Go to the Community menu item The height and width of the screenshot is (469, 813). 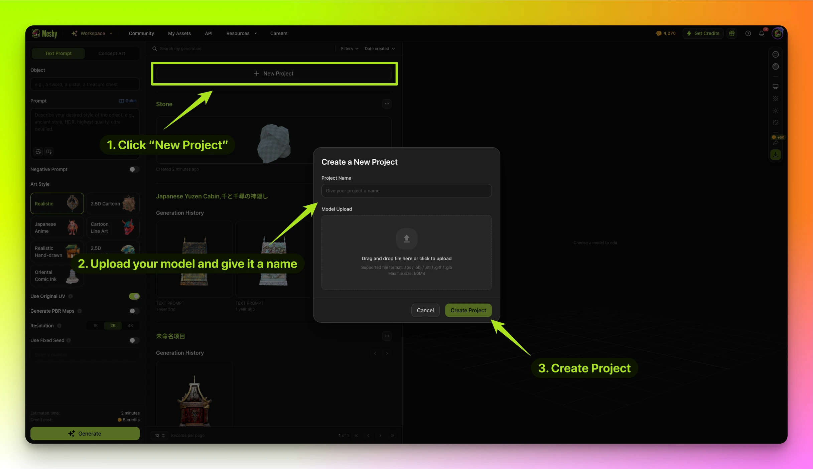pos(141,33)
